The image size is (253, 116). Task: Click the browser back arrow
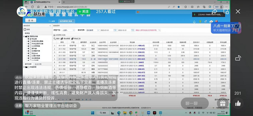27,7
